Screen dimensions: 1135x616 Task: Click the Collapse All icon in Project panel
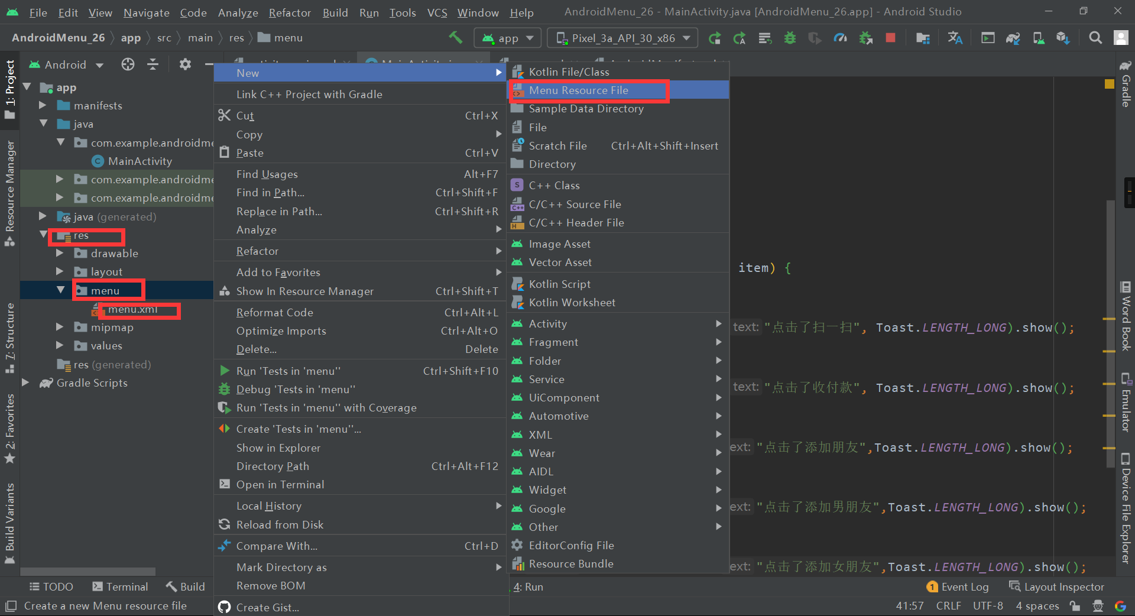click(x=153, y=64)
